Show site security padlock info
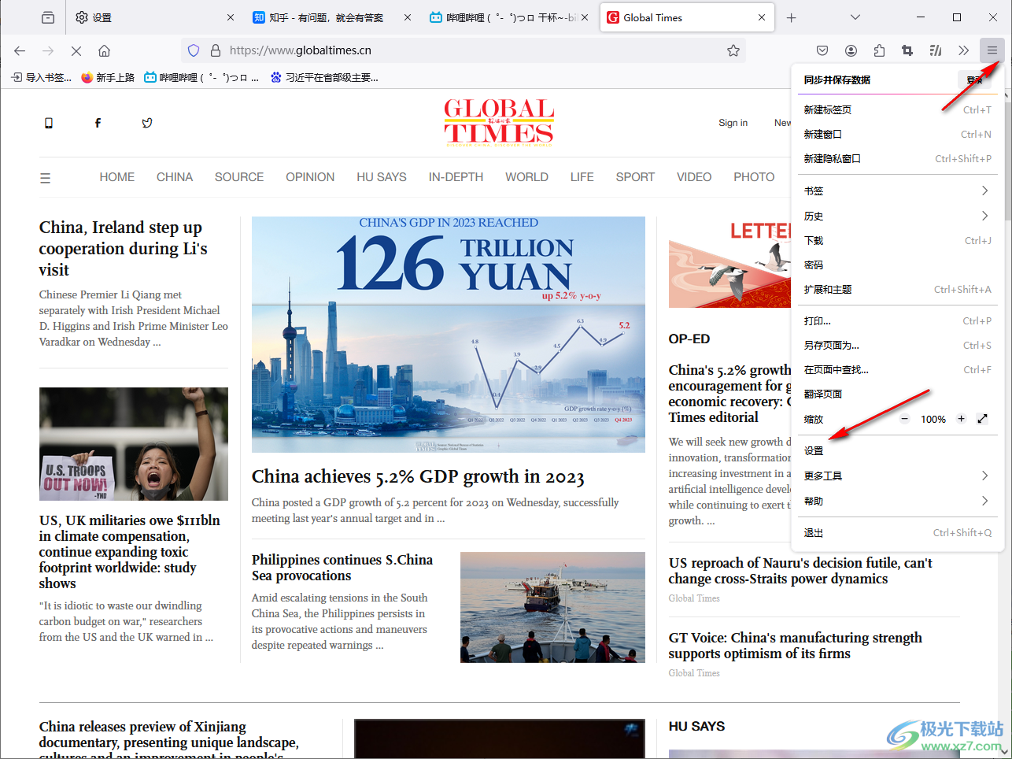The width and height of the screenshot is (1012, 759). (215, 50)
